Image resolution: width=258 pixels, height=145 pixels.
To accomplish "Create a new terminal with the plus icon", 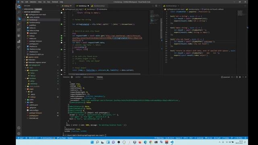I will pyautogui.click(x=232, y=77).
